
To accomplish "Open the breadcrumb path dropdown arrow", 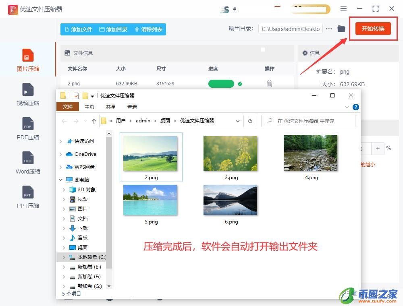I will (238, 121).
